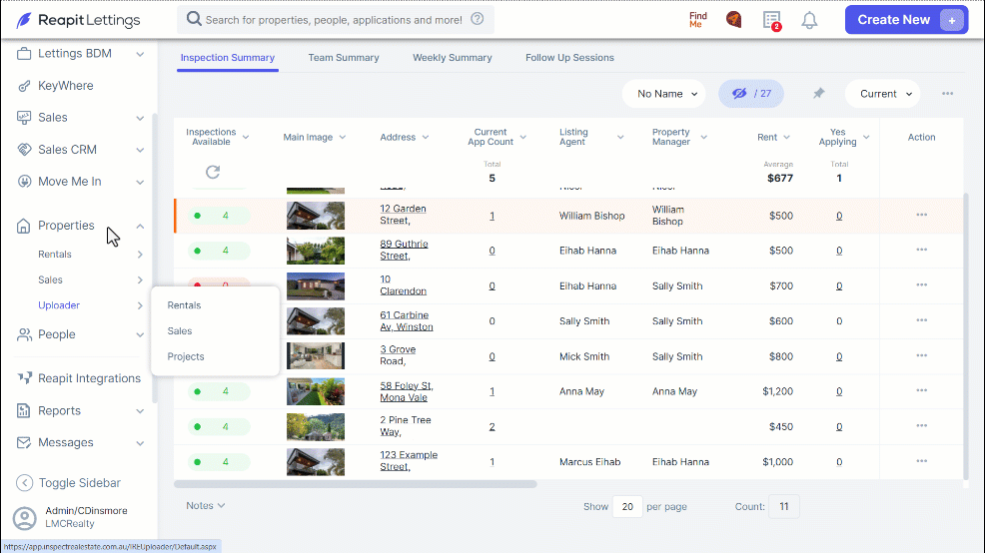
Task: Click the orange profile icon in header
Action: click(x=733, y=20)
